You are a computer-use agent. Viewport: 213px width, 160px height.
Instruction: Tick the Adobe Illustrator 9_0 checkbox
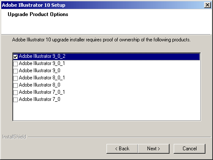[15, 71]
